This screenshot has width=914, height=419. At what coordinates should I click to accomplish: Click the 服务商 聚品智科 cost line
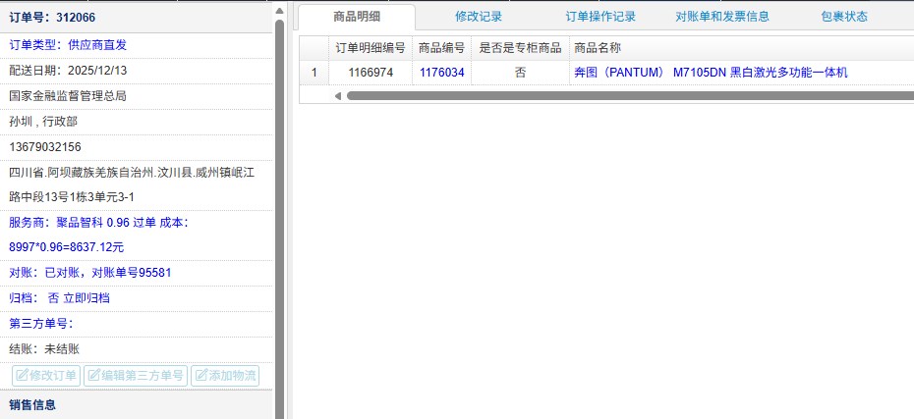[x=98, y=223]
